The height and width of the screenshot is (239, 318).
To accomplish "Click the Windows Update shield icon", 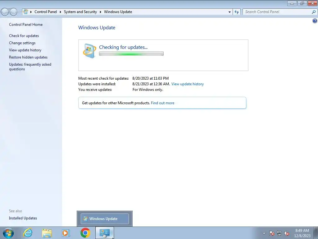I will click(89, 51).
